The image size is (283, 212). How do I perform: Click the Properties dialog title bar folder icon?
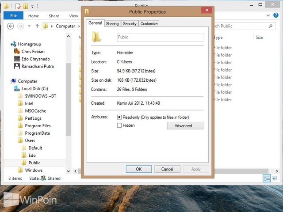tap(87, 11)
